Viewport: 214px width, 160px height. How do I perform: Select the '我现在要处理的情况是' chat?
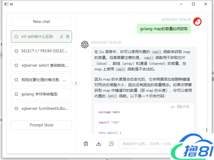point(41,80)
